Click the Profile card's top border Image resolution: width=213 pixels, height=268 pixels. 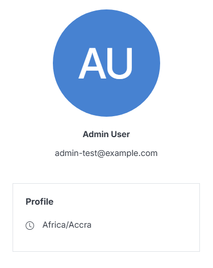pyautogui.click(x=106, y=184)
